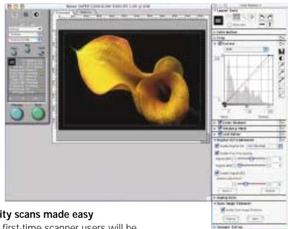Viewport: 288px width, 229px height.
Task: Pick the uppermost eyedropper in curves tool column
Action: [x=281, y=65]
